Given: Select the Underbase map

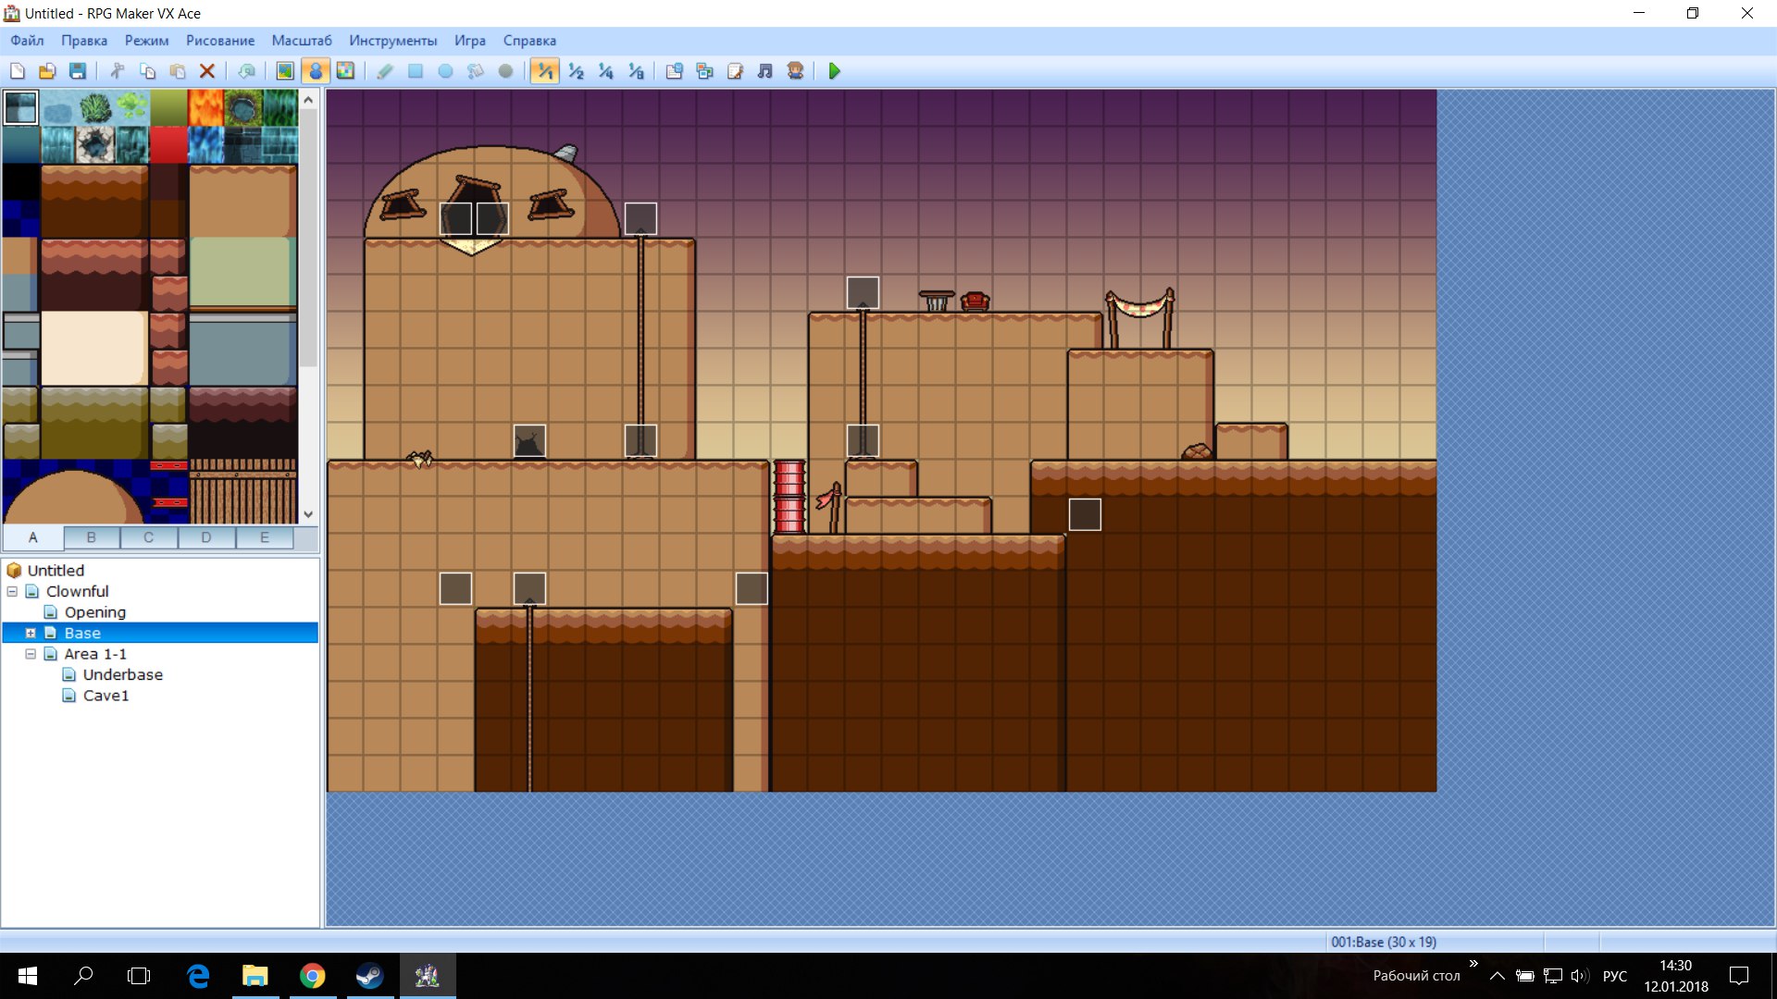Looking at the screenshot, I should pos(123,675).
